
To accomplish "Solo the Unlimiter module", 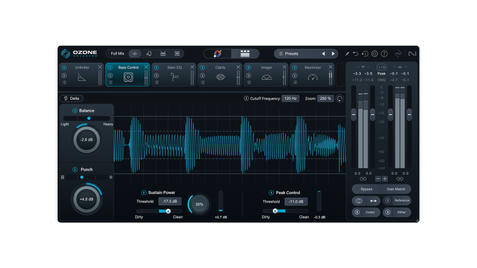I will [x=64, y=75].
